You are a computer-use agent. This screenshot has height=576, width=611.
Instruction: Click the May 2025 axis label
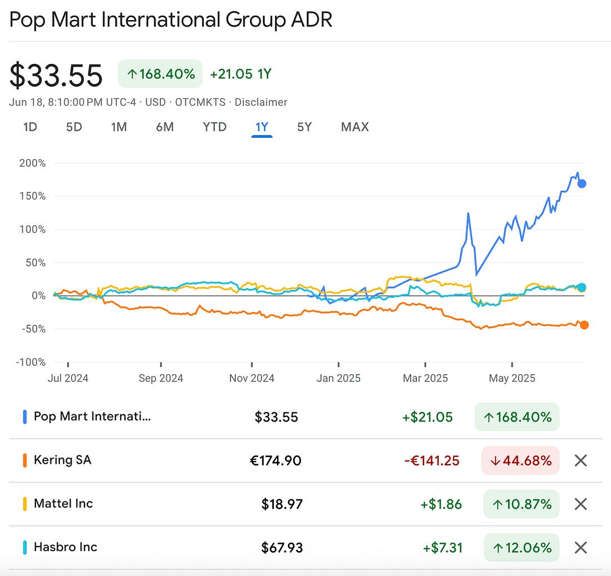[x=512, y=378]
